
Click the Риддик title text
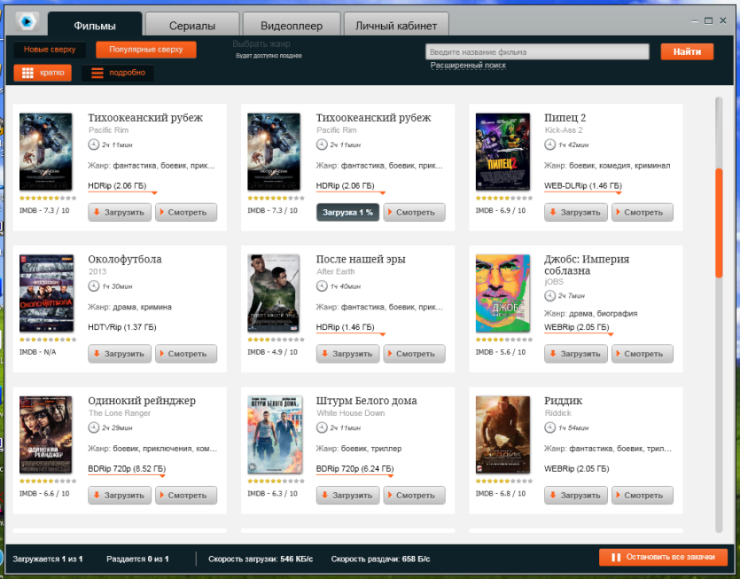pos(563,401)
